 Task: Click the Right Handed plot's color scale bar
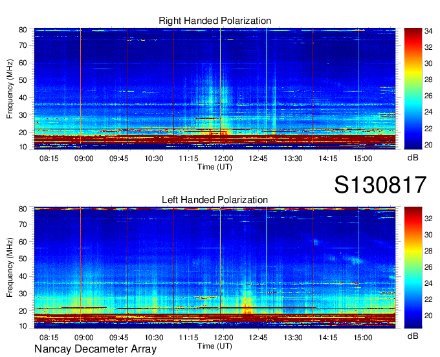pos(413,89)
